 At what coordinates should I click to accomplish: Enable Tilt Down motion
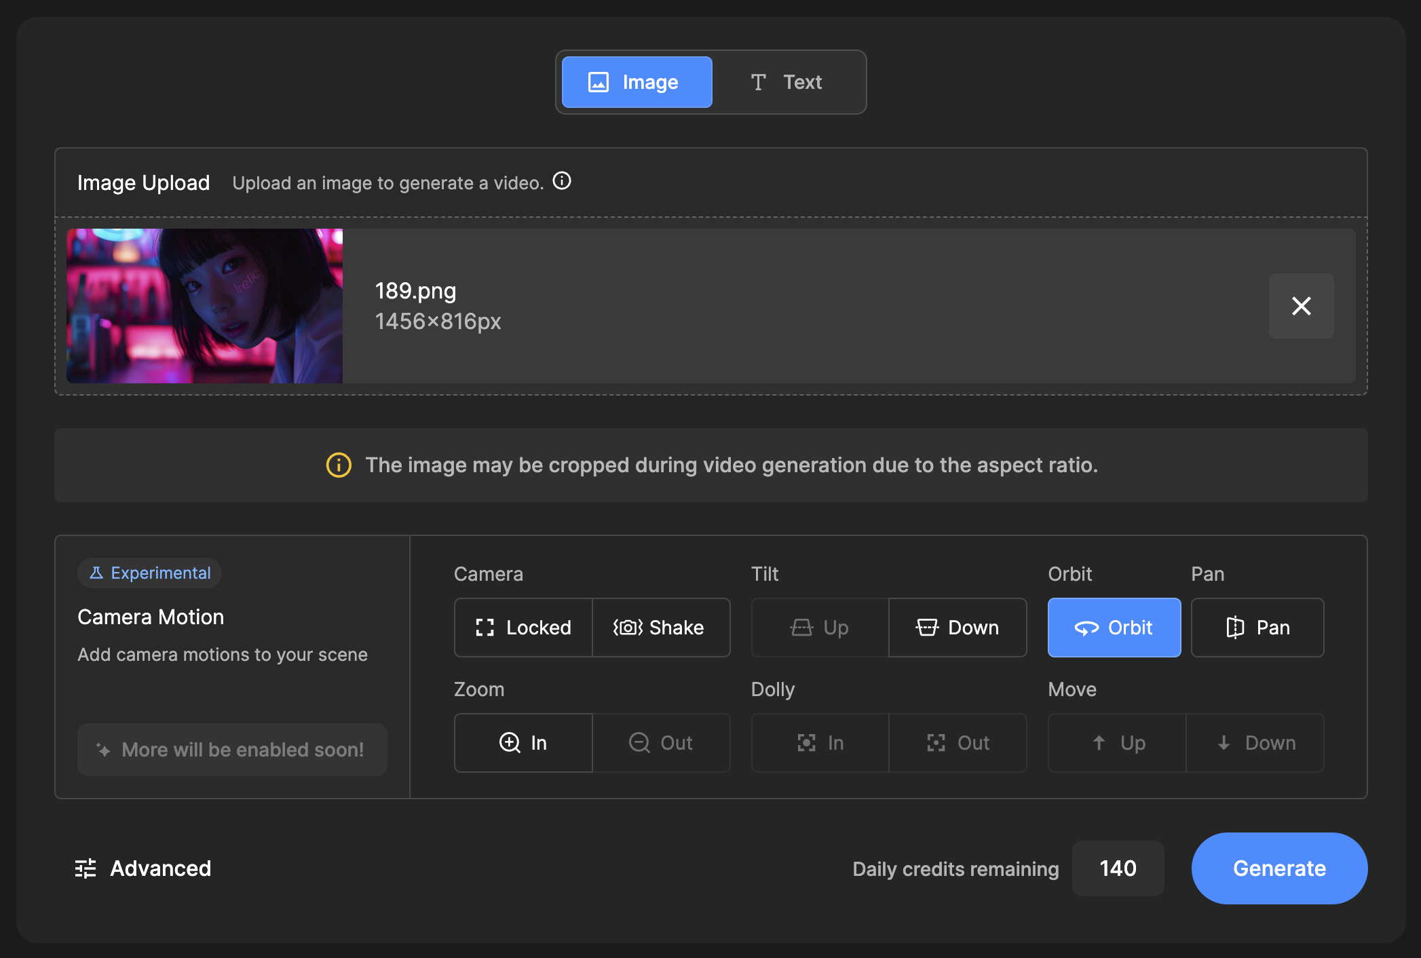point(957,628)
